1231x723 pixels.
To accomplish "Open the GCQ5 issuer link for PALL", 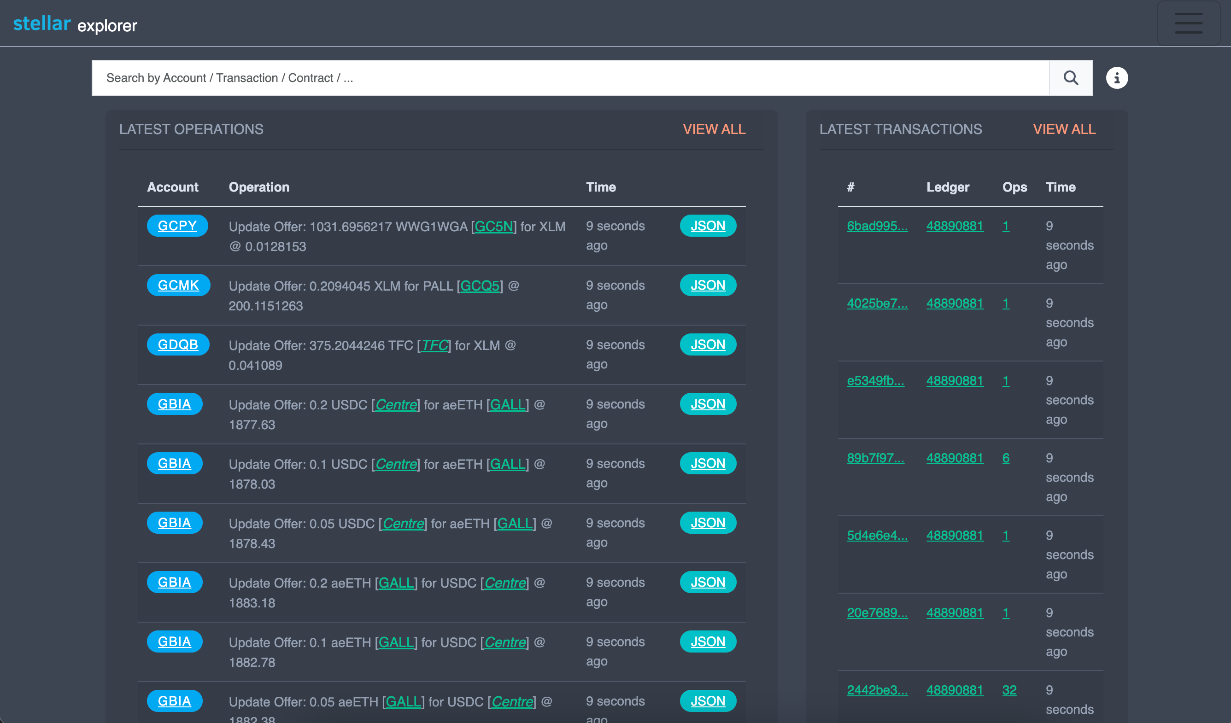I will click(480, 286).
